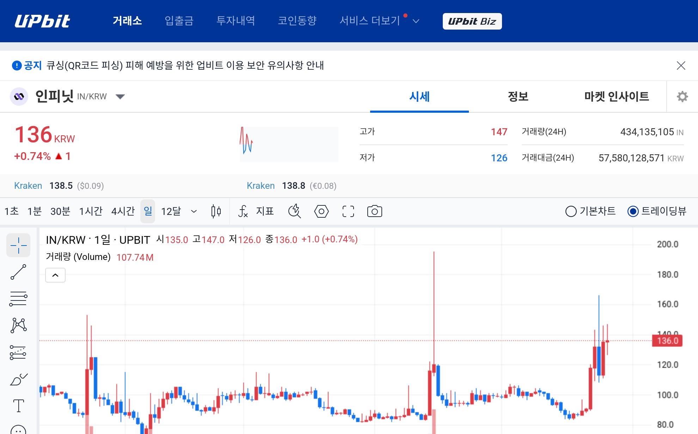Open the 투자내역 menu
The width and height of the screenshot is (698, 434).
pyautogui.click(x=235, y=21)
